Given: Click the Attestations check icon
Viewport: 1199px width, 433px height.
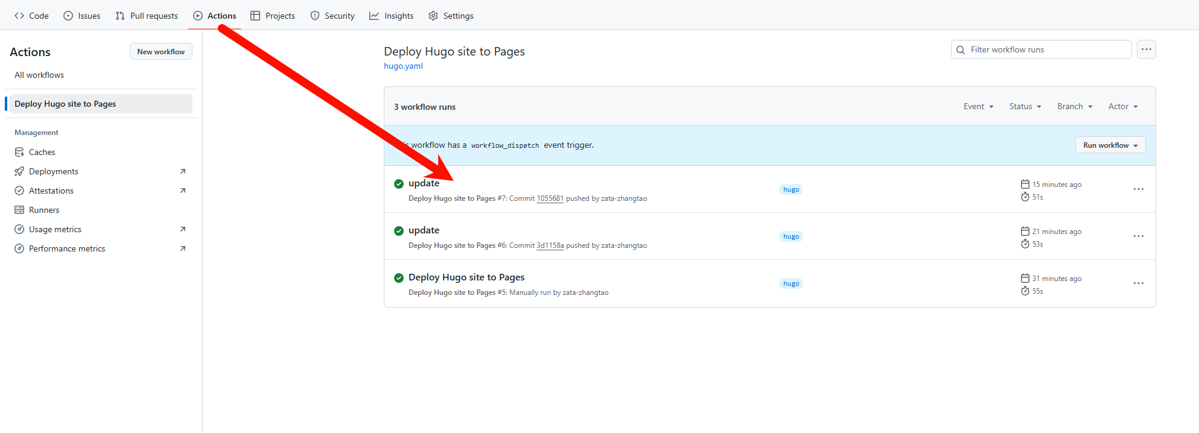Looking at the screenshot, I should coord(19,191).
